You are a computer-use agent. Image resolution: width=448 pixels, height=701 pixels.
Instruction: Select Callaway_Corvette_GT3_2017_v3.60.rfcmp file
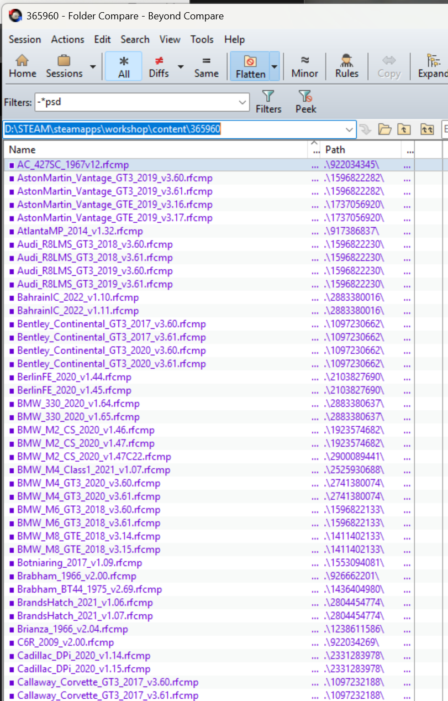[108, 682]
